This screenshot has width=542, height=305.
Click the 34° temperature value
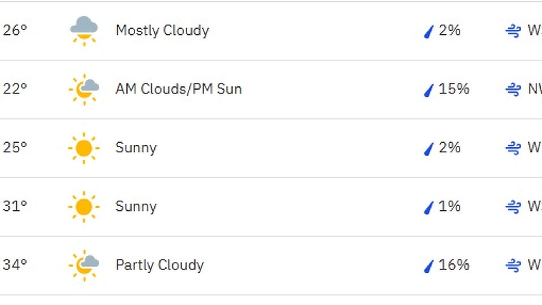tap(15, 265)
